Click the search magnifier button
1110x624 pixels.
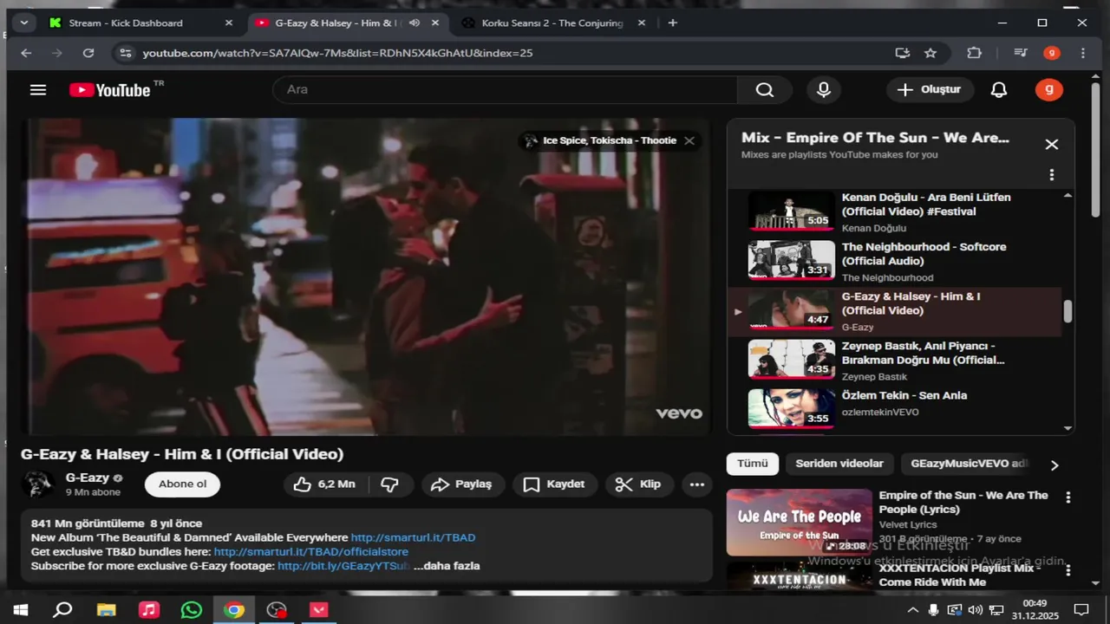point(764,89)
